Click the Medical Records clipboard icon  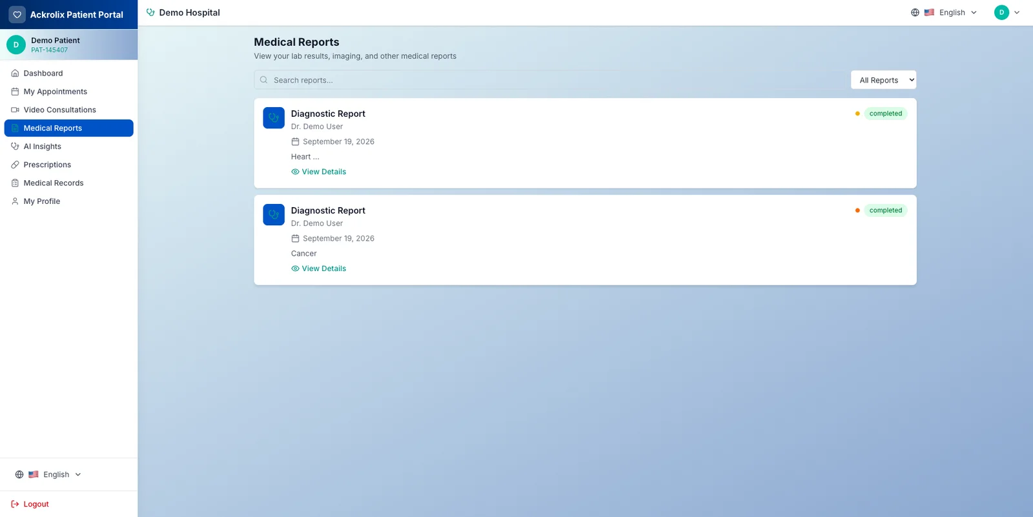pyautogui.click(x=15, y=183)
